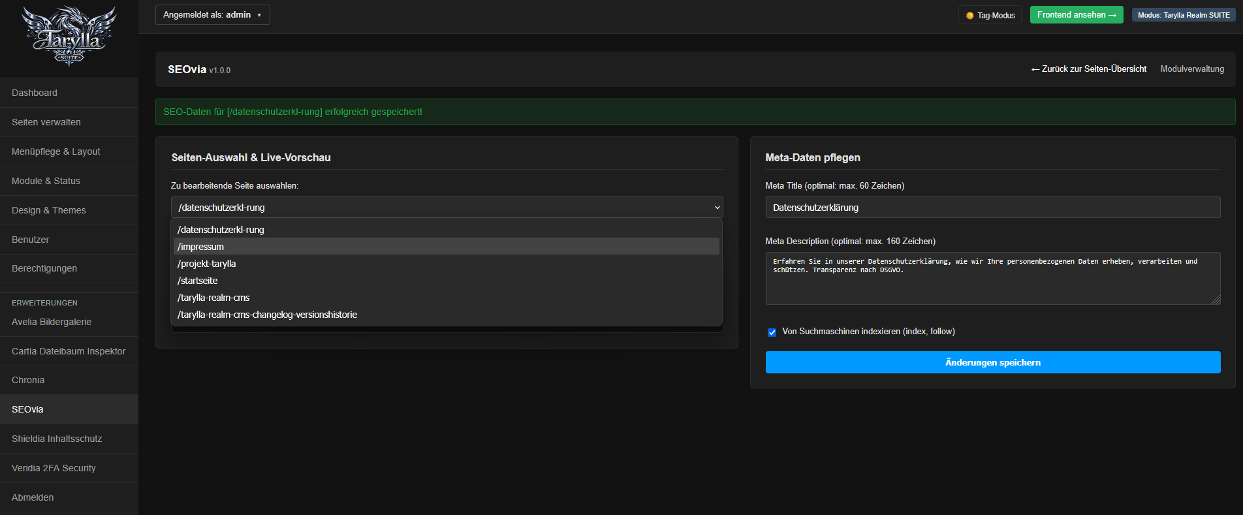Image resolution: width=1243 pixels, height=515 pixels.
Task: Go back via 'Zurück zur Seiten-Übersicht'
Action: point(1088,69)
